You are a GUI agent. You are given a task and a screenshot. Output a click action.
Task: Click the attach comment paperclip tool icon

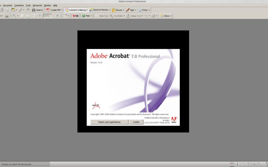click(153, 16)
